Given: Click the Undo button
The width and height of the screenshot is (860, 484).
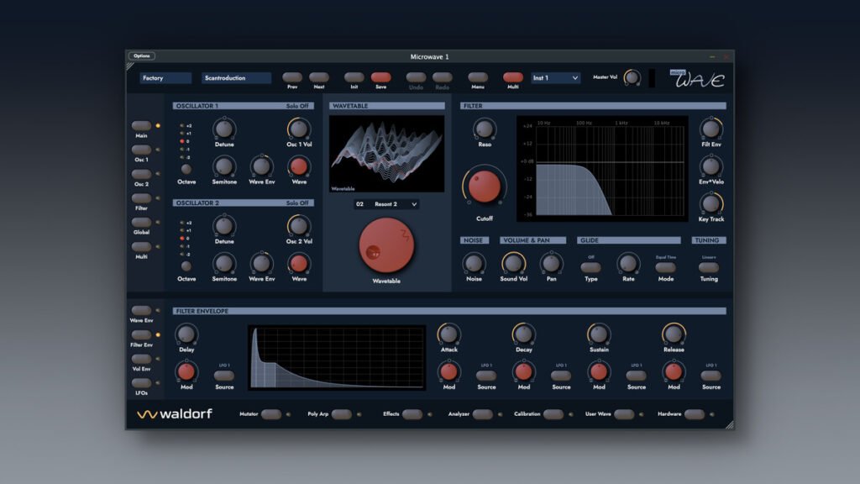Looking at the screenshot, I should [x=416, y=77].
